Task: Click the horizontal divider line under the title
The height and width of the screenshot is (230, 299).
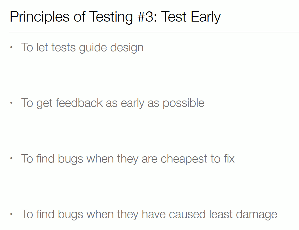Action: [x=154, y=32]
